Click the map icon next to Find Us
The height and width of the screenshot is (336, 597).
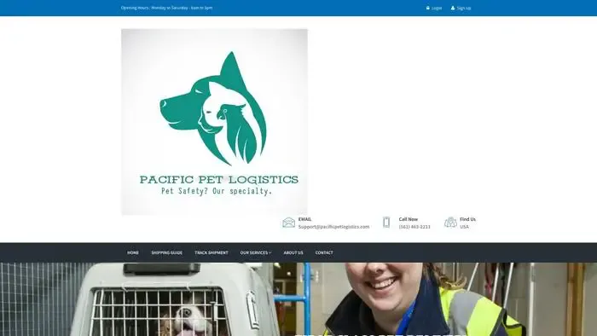(450, 223)
